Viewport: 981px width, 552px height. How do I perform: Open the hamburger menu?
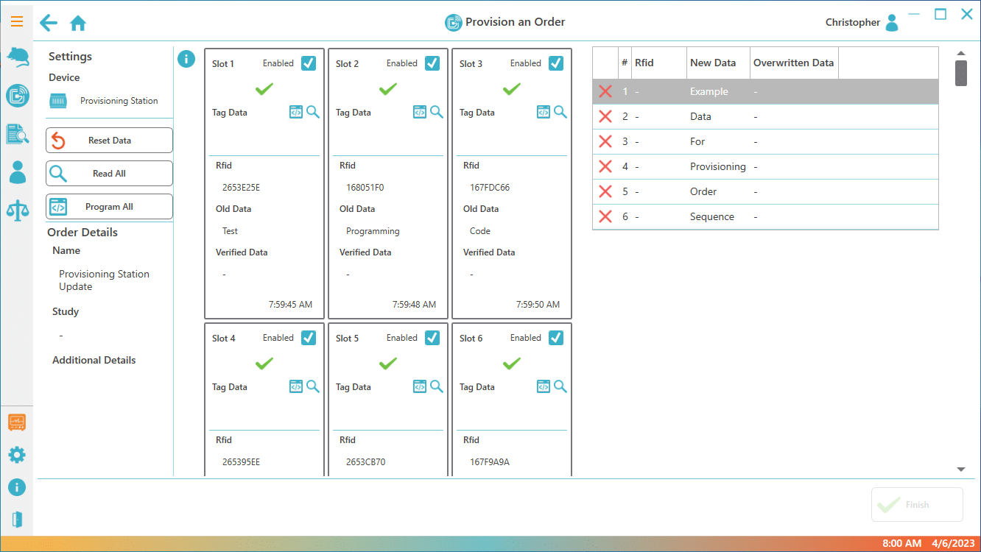pyautogui.click(x=17, y=21)
